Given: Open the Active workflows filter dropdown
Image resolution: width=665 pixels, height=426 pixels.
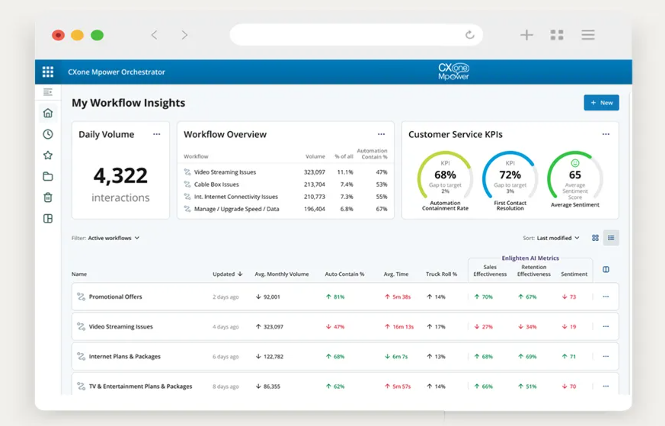Looking at the screenshot, I should pyautogui.click(x=113, y=238).
